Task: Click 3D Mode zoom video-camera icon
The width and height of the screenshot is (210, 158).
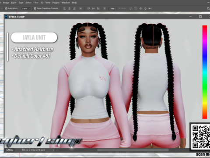Action: 150,8
